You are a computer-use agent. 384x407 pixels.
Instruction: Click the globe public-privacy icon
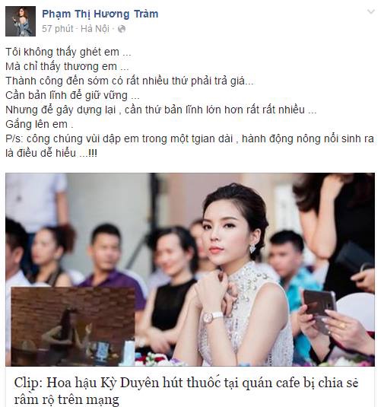coord(122,29)
